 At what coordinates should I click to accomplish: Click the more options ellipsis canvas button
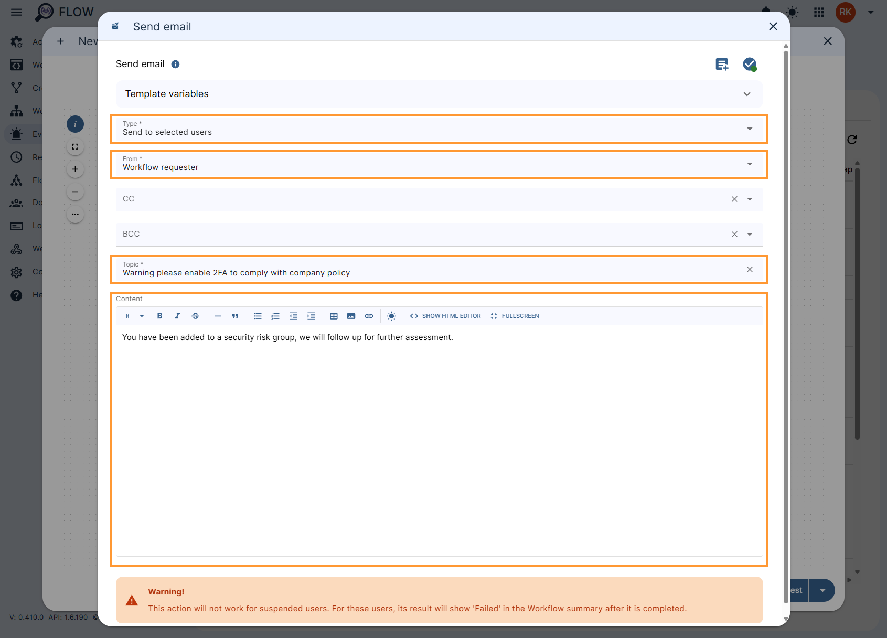coord(75,214)
